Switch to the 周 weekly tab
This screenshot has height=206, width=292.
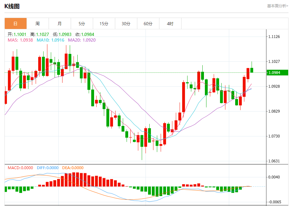38,24
